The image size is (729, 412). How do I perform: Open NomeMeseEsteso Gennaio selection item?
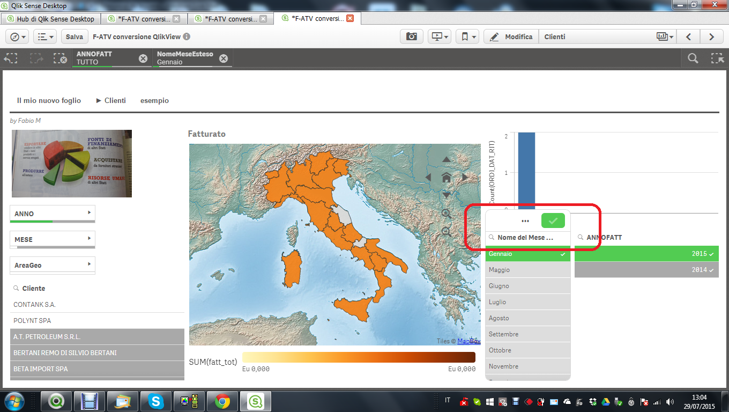coord(185,58)
